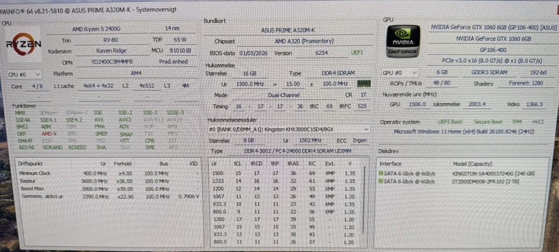Click the memory clock 1500.0 MHz
Screen dimensions: 559x252
(x=249, y=84)
